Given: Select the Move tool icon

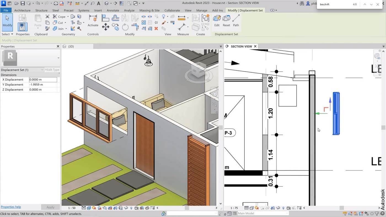Looking at the screenshot, I should (x=105, y=27).
